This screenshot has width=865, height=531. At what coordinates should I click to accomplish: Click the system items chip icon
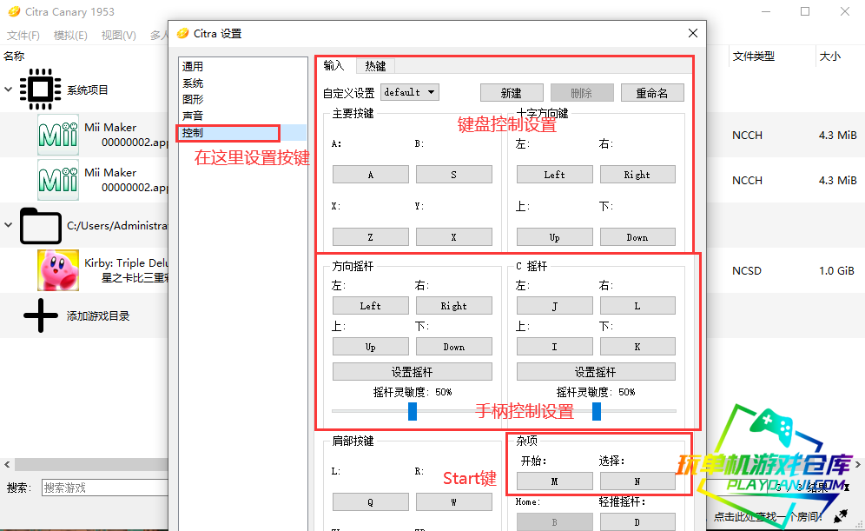pyautogui.click(x=39, y=90)
